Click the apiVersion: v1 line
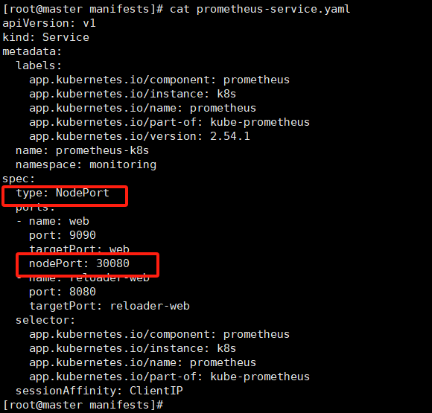This screenshot has width=432, height=413. pyautogui.click(x=49, y=23)
